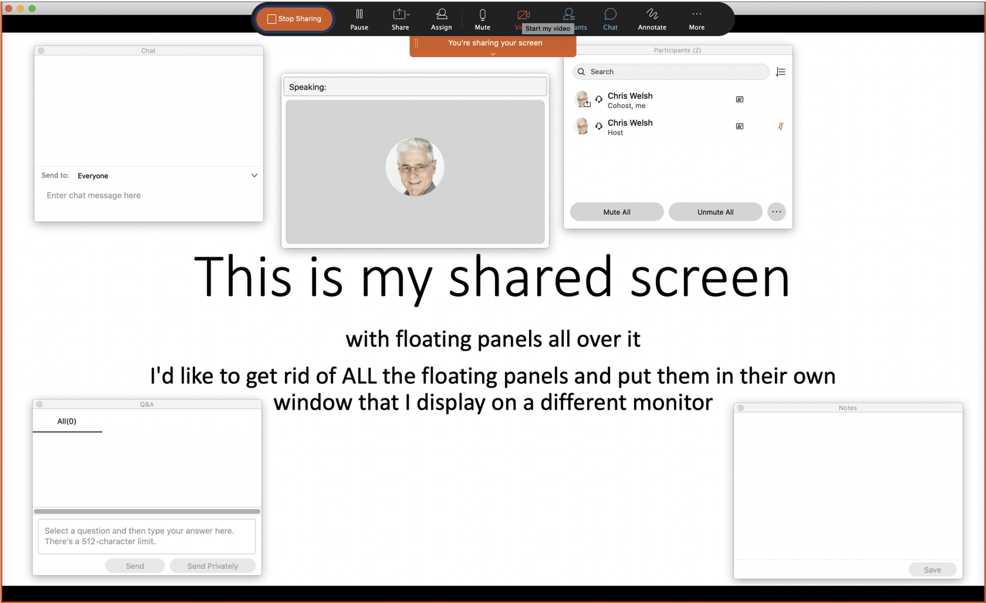Click the participants sort icon

(780, 72)
